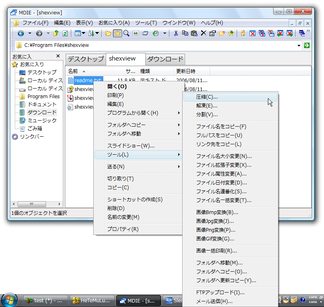The height and width of the screenshot is (307, 324).
Task: Add to favorites star-plus icon
Action: pos(231,33)
